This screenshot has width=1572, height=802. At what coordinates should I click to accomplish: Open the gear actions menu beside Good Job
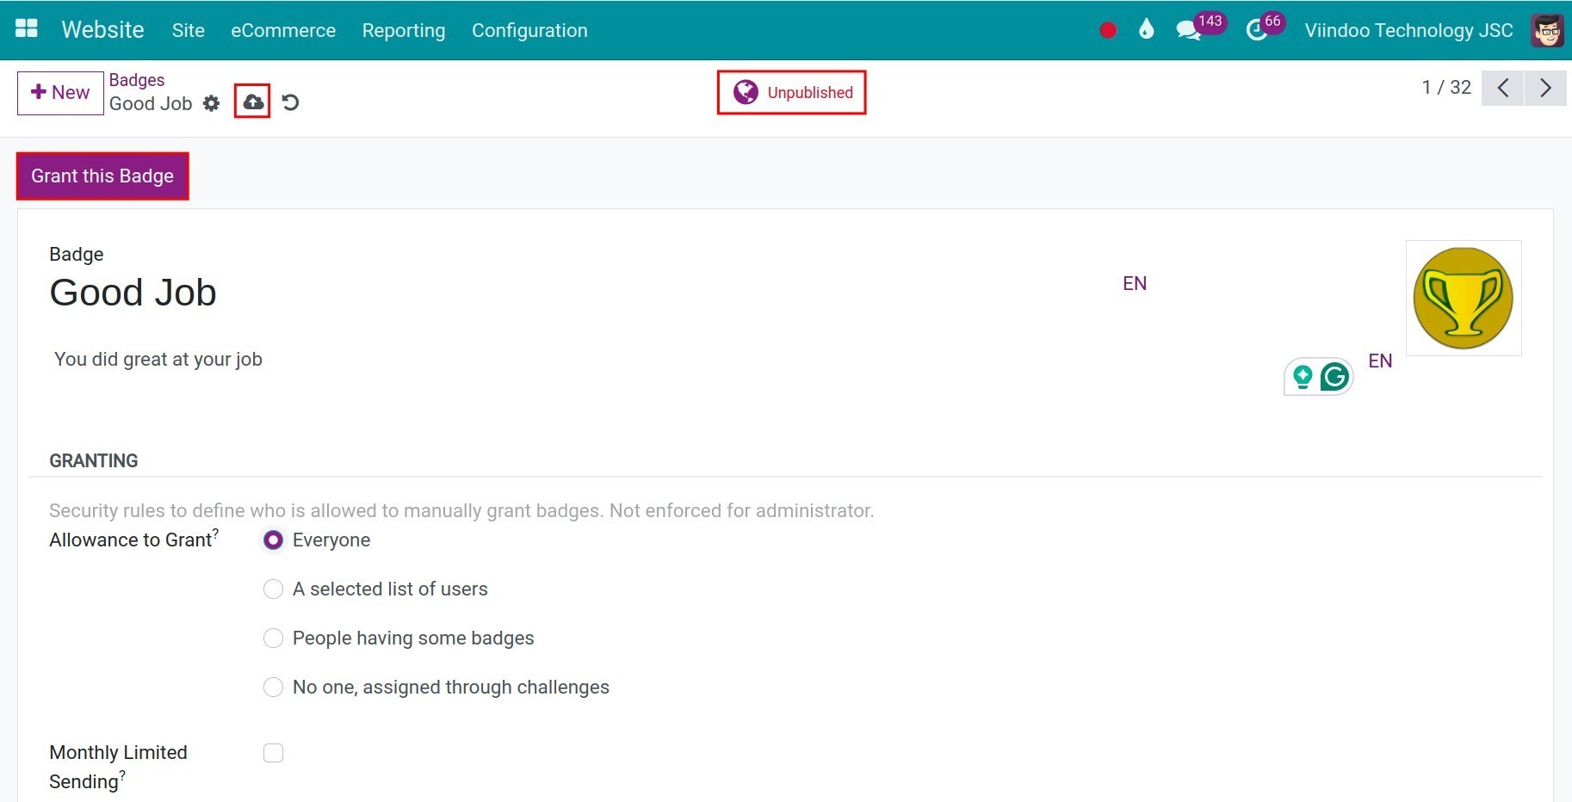tap(212, 103)
